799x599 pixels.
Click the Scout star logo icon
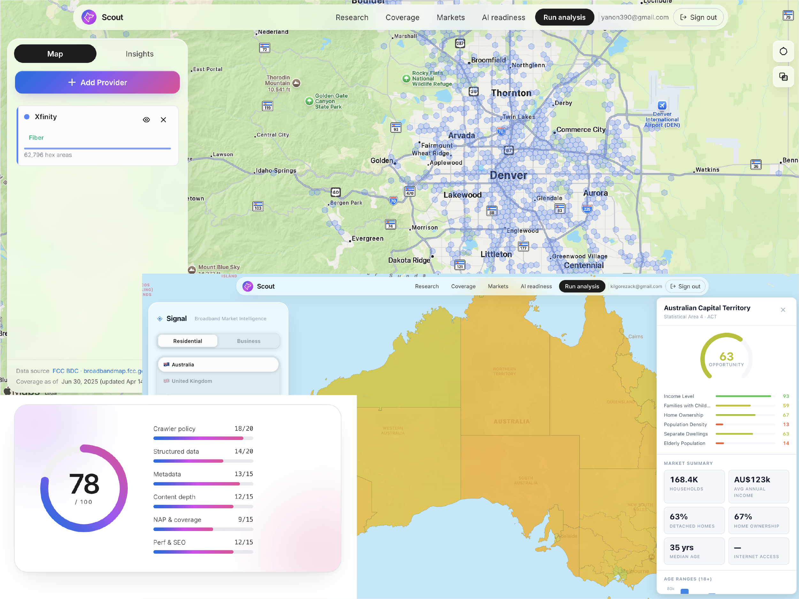(x=89, y=17)
